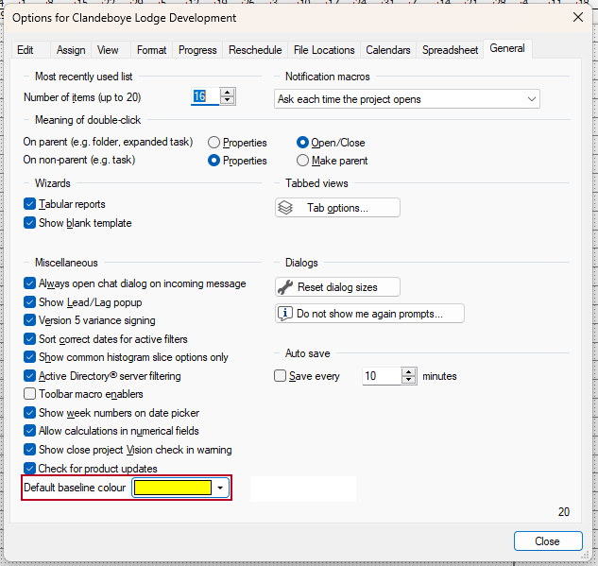Switch to the Reschedule tab

point(255,50)
